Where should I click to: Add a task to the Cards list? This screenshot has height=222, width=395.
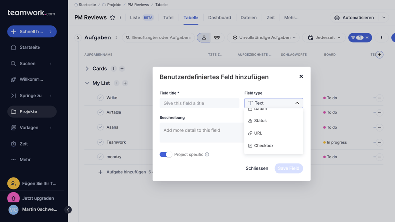click(122, 69)
